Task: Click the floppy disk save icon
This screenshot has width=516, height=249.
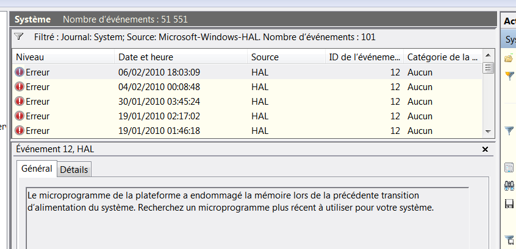Action: 509,204
